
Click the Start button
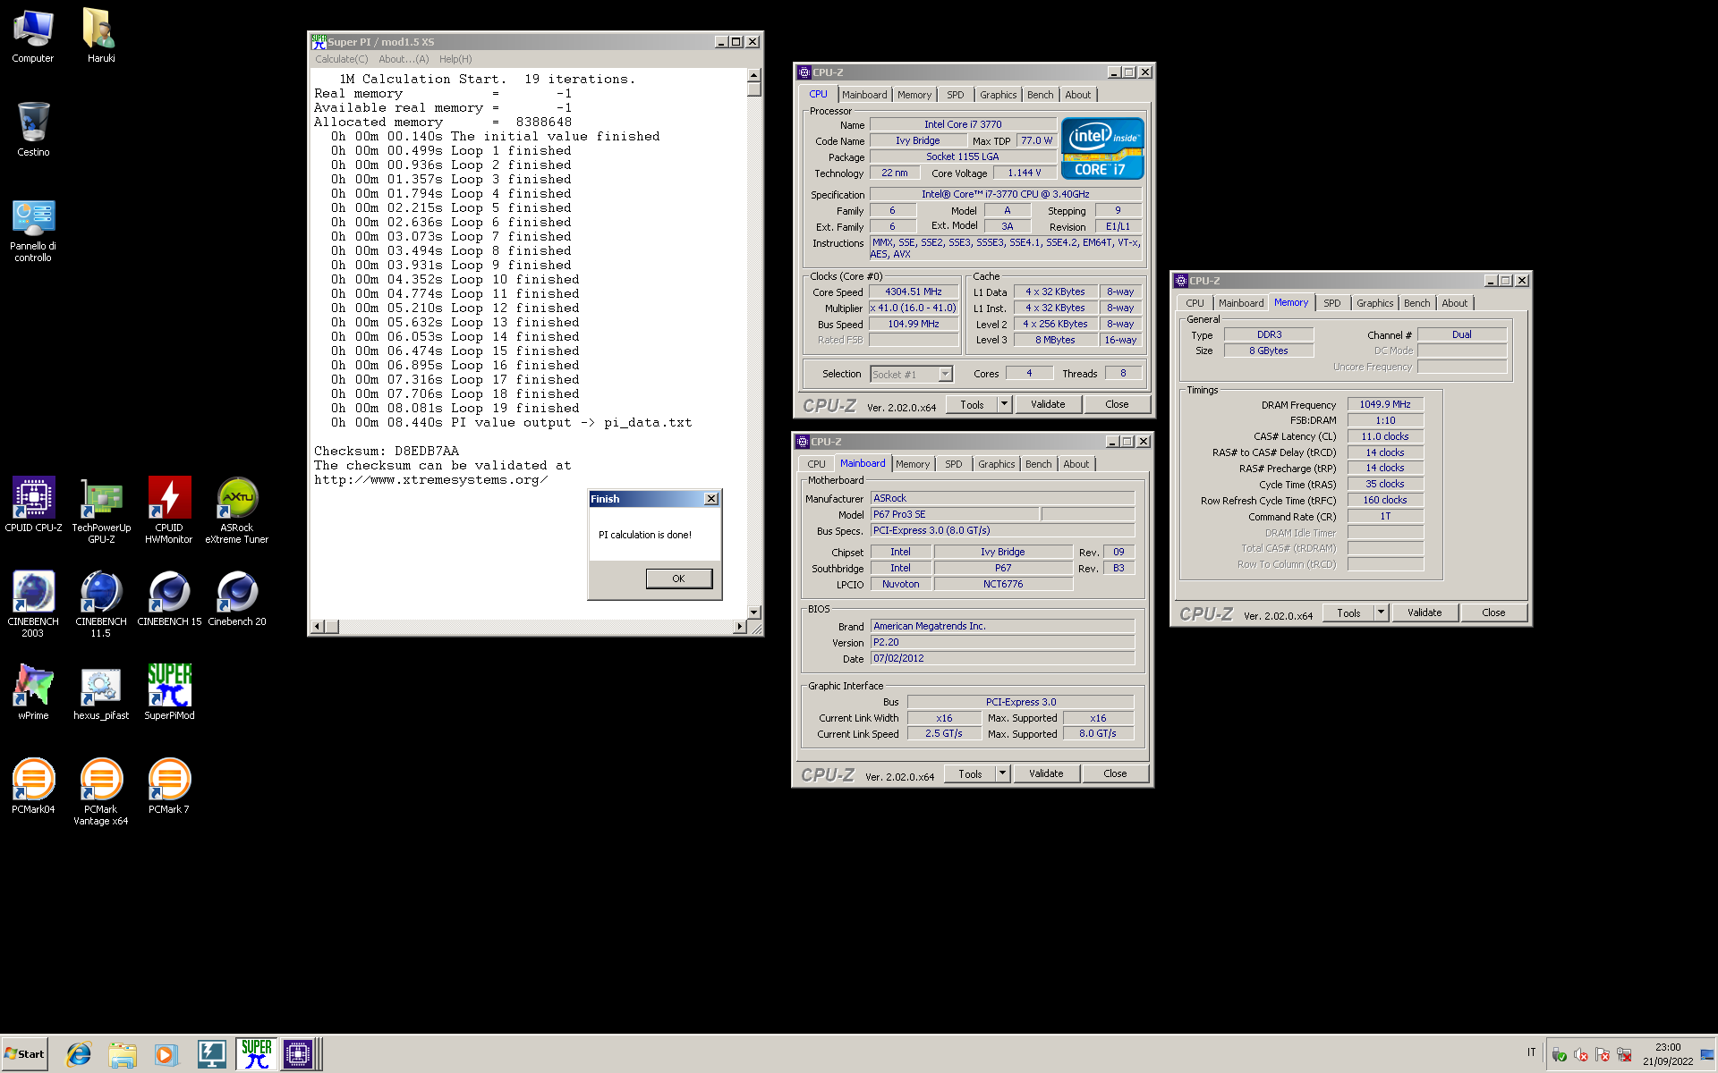pos(24,1054)
